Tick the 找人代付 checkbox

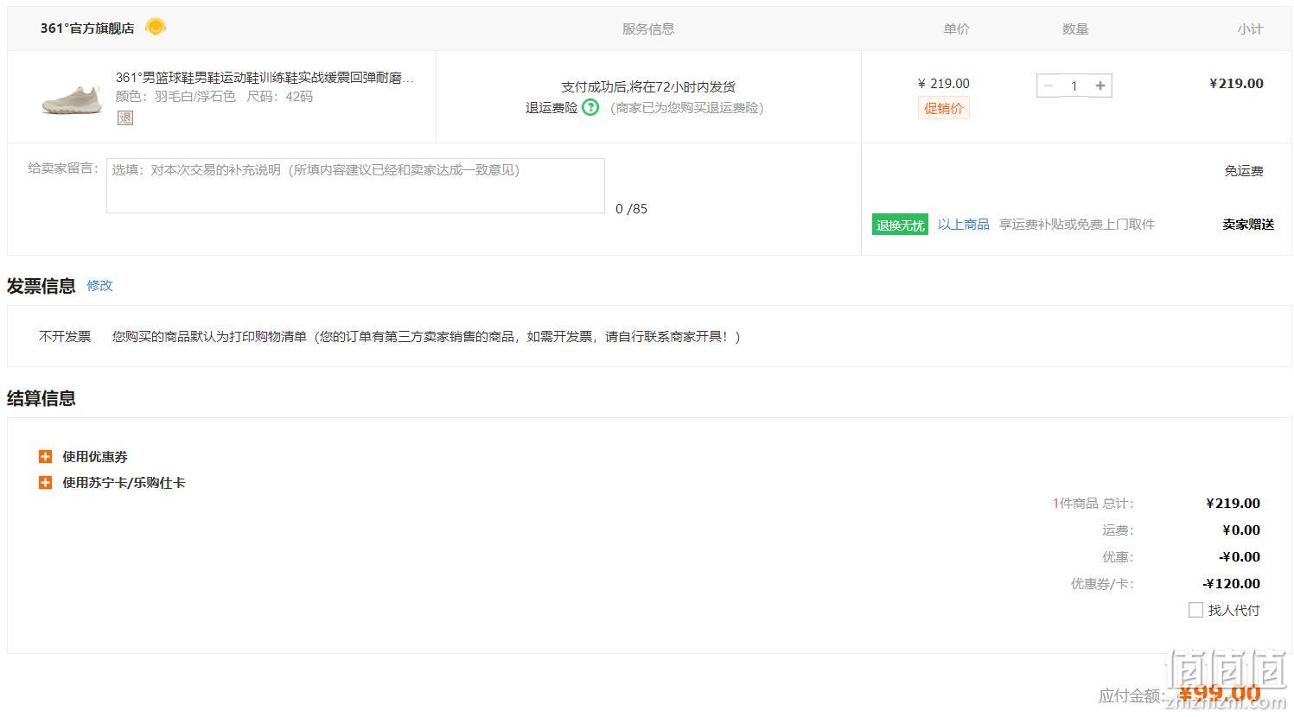pyautogui.click(x=1195, y=610)
